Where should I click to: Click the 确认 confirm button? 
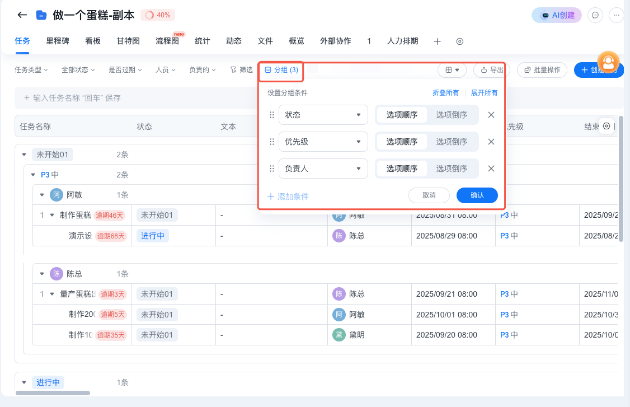pyautogui.click(x=477, y=195)
